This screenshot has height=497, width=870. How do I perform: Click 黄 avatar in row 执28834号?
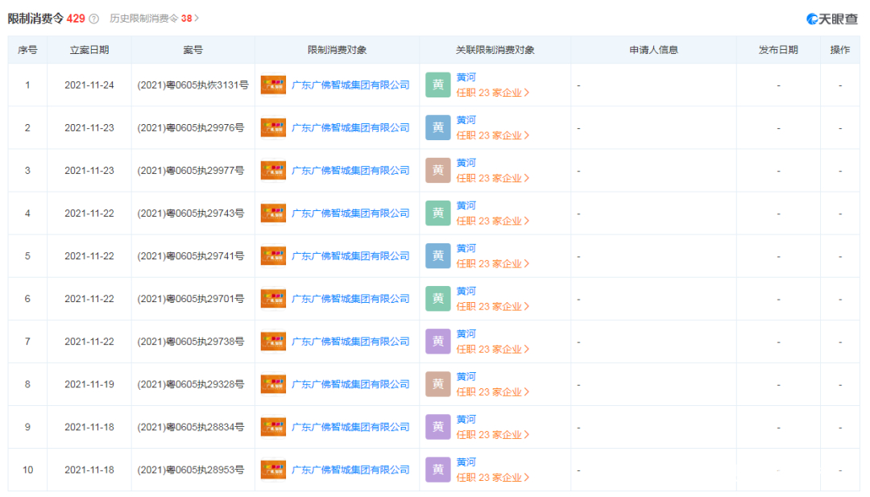point(437,427)
